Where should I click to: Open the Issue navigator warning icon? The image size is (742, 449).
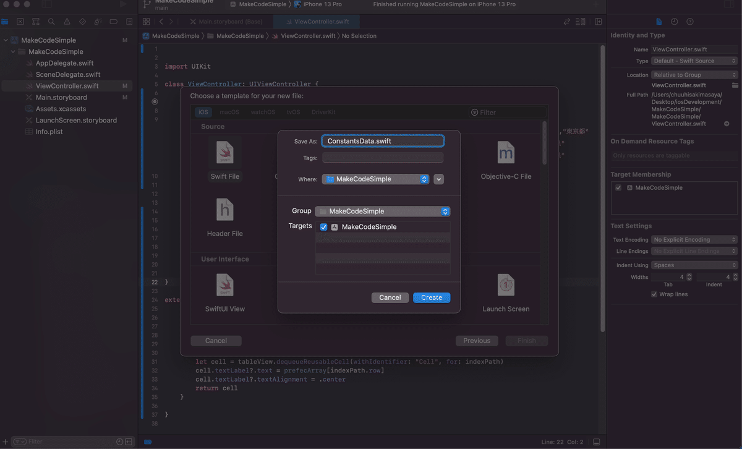pyautogui.click(x=67, y=22)
